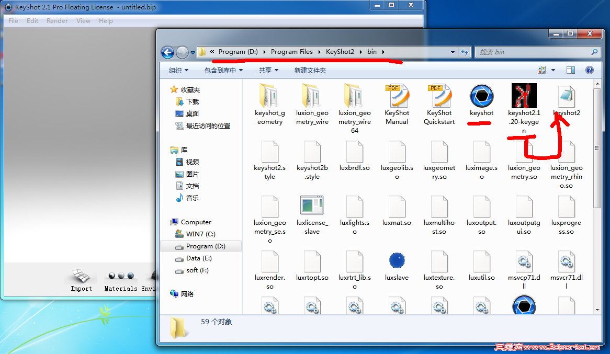Select the luxlicense_slave application
The height and width of the screenshot is (354, 610).
[x=312, y=215]
